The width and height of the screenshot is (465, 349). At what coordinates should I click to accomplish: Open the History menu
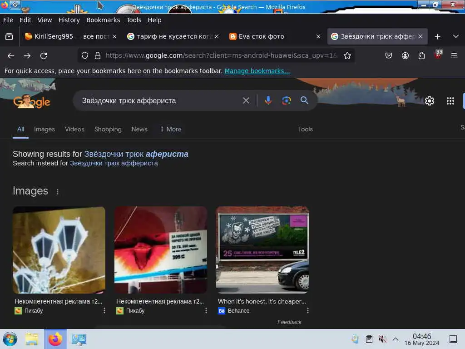click(x=69, y=20)
